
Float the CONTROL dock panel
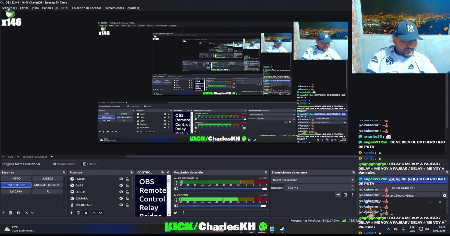pos(162,172)
